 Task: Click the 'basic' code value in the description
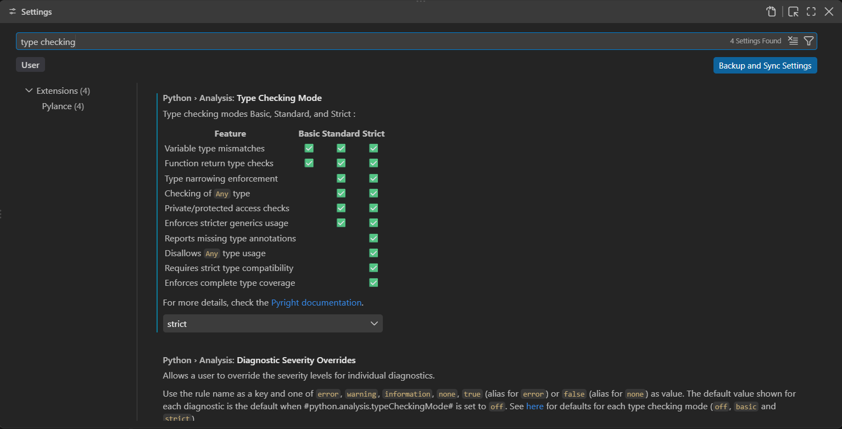coord(746,407)
